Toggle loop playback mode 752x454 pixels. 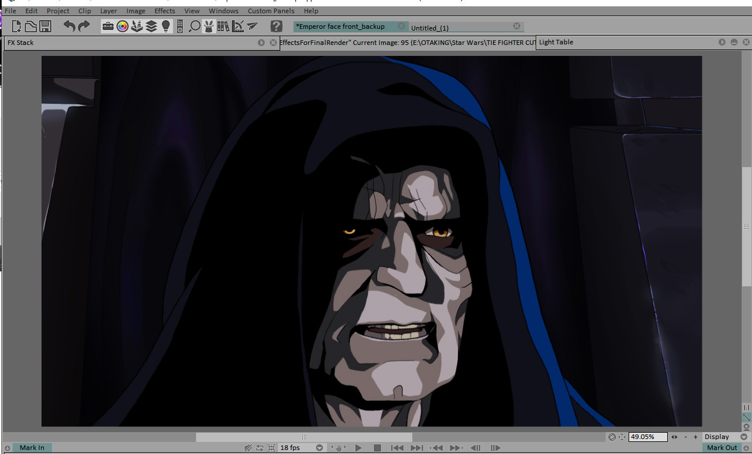pyautogui.click(x=260, y=448)
